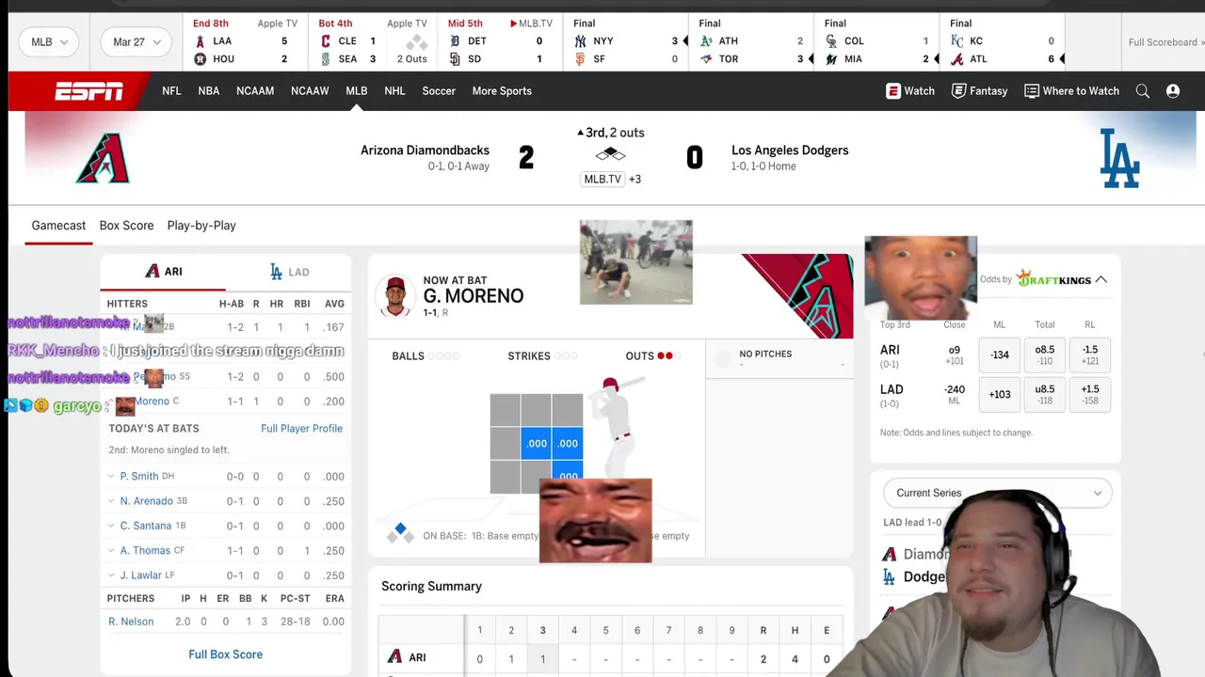Click the 28-18 pitch count value
This screenshot has height=677, width=1205.
pyautogui.click(x=296, y=622)
